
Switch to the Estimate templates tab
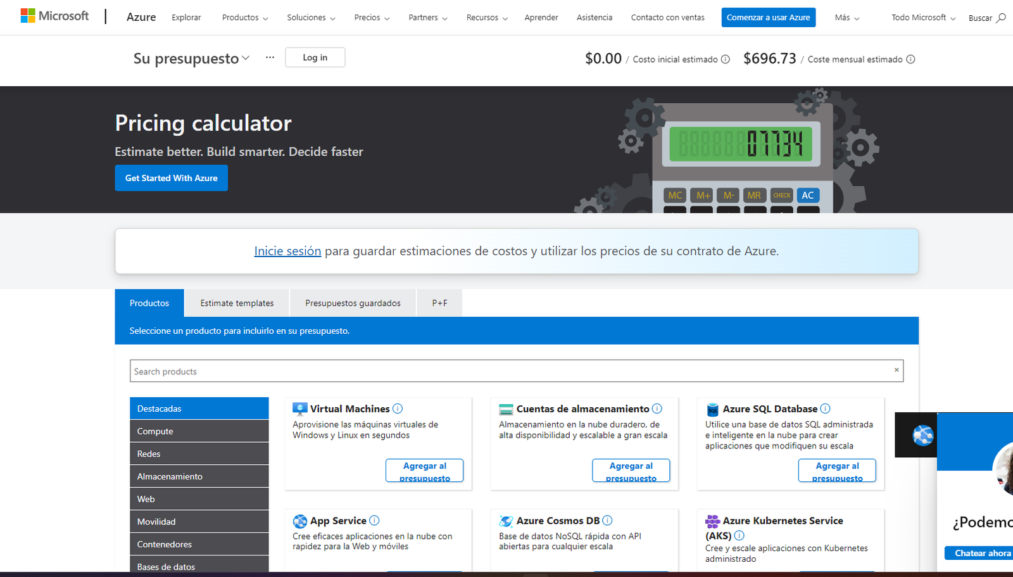click(x=237, y=303)
